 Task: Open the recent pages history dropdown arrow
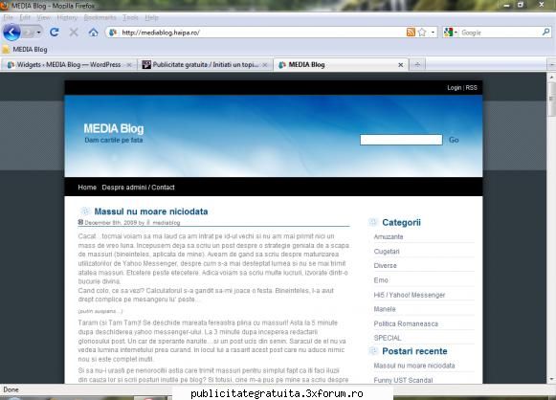click(38, 33)
